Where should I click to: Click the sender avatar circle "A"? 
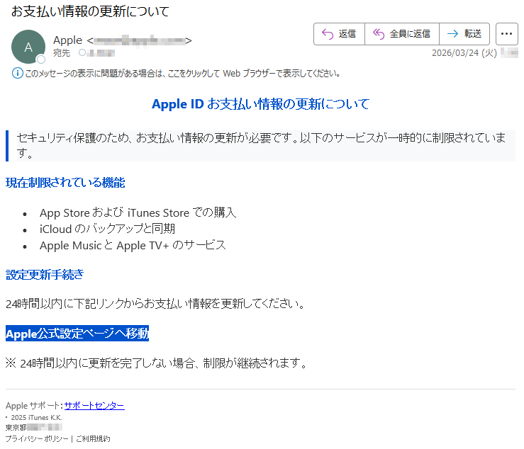(x=28, y=47)
